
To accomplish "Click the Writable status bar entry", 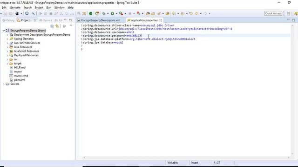I will coord(173,163).
